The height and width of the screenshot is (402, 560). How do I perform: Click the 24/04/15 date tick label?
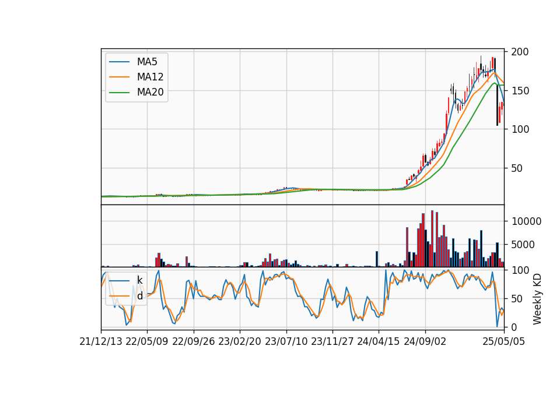coord(379,341)
